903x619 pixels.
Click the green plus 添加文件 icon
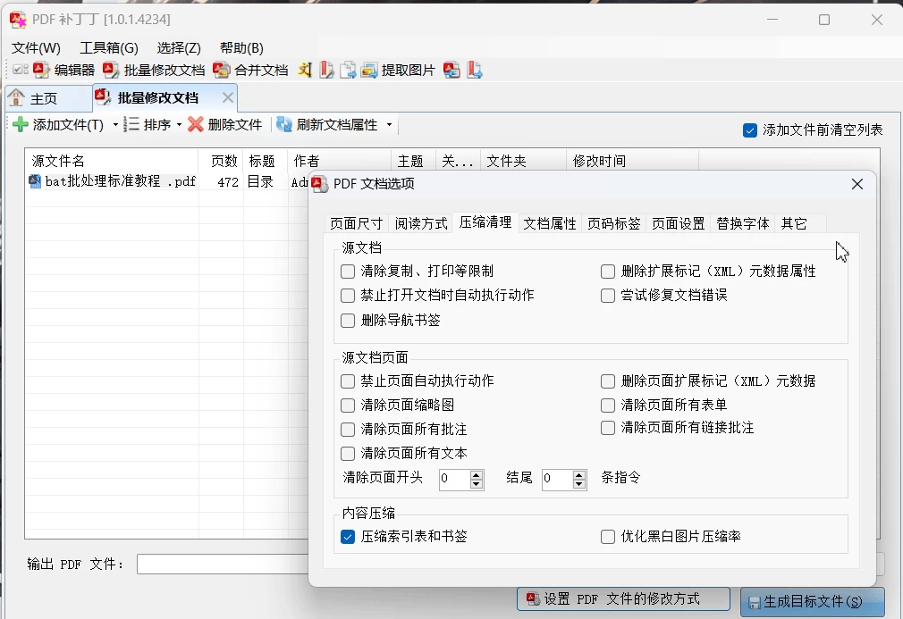pos(21,125)
